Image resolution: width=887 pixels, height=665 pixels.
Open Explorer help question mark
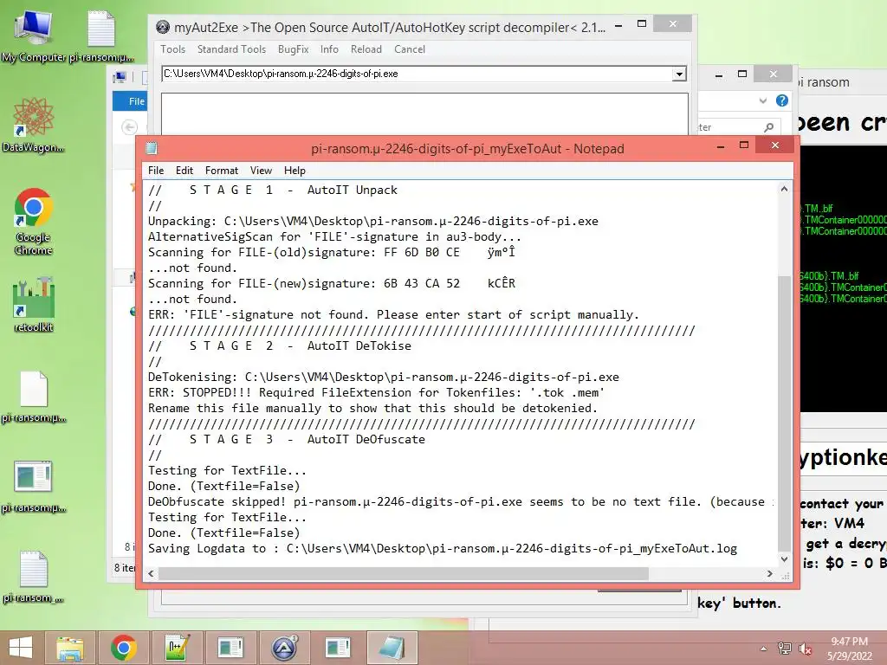pyautogui.click(x=782, y=100)
